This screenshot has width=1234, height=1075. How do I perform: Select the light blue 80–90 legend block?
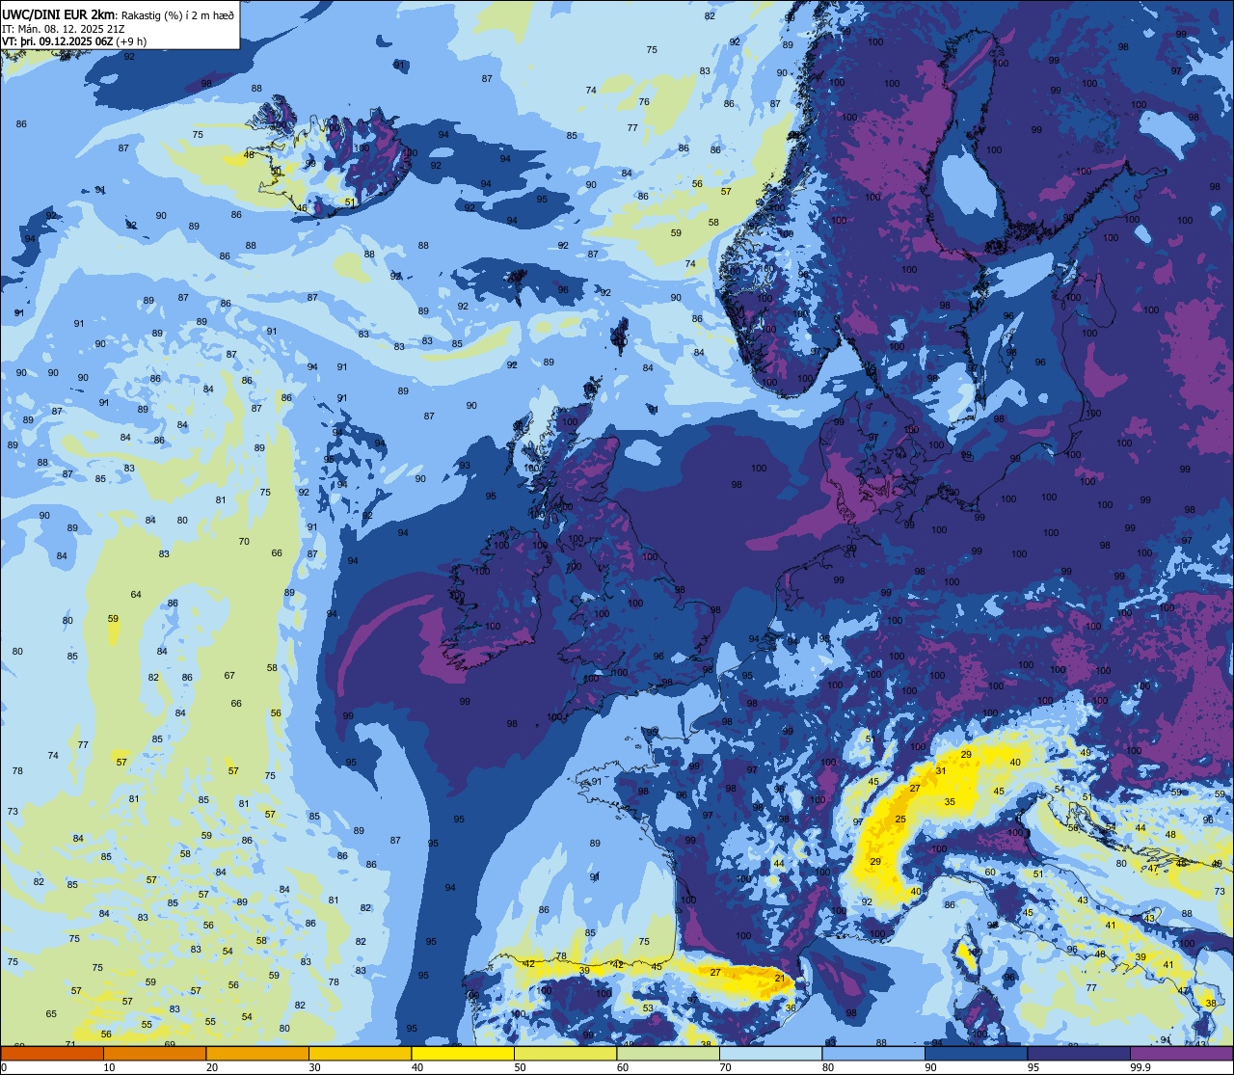(873, 1053)
